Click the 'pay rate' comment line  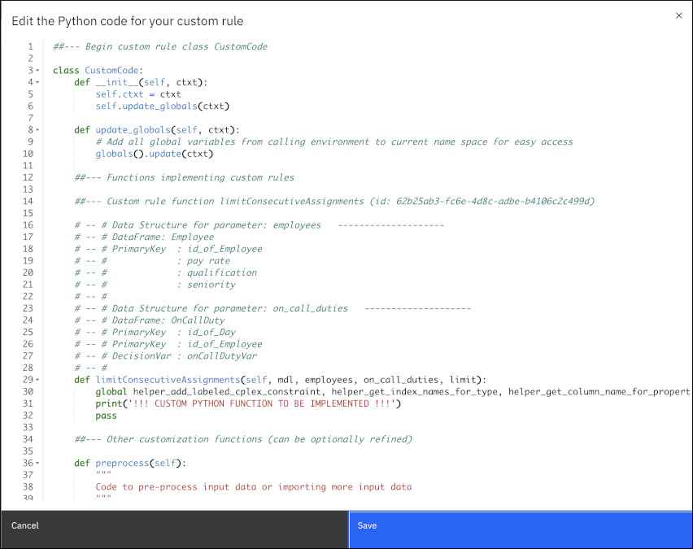pos(152,261)
